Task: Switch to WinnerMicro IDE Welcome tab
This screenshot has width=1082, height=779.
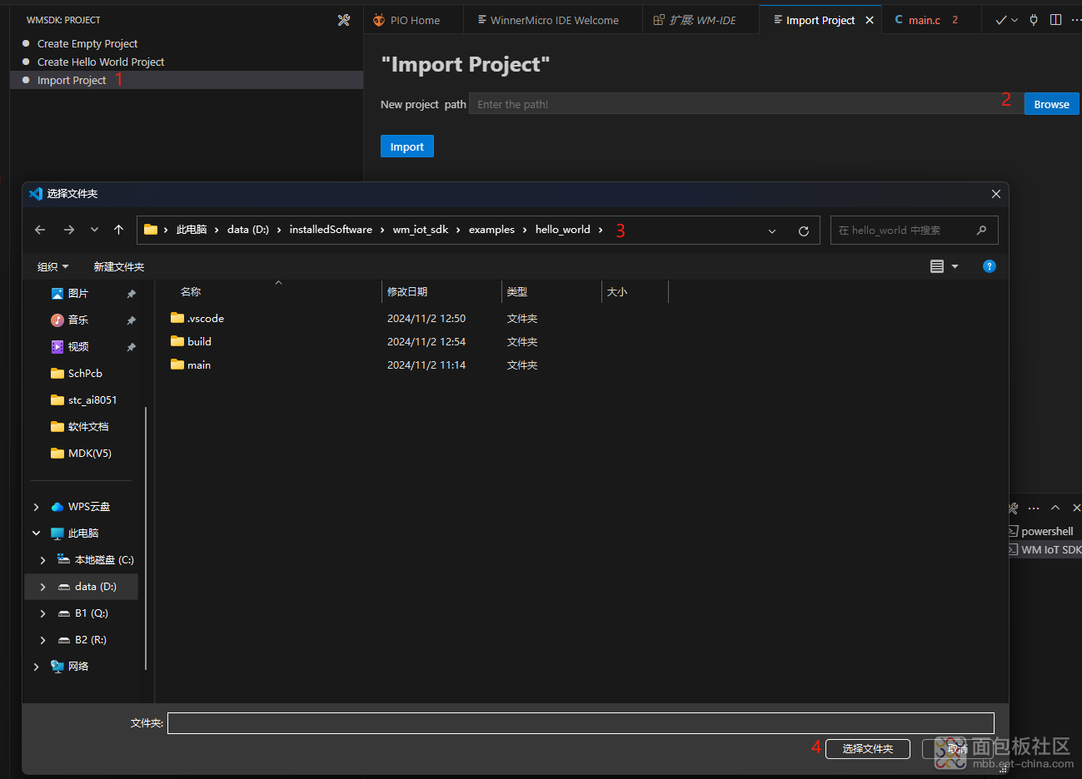Action: 553,20
